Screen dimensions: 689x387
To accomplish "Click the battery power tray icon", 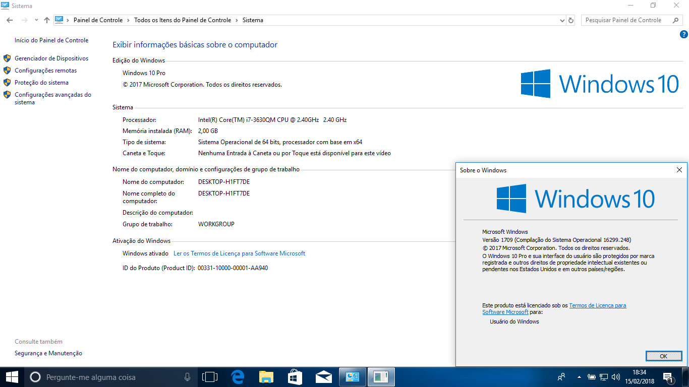I will tap(592, 377).
